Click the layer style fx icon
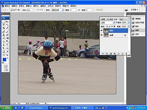The width and height of the screenshot is (147, 110). pyautogui.click(x=107, y=53)
